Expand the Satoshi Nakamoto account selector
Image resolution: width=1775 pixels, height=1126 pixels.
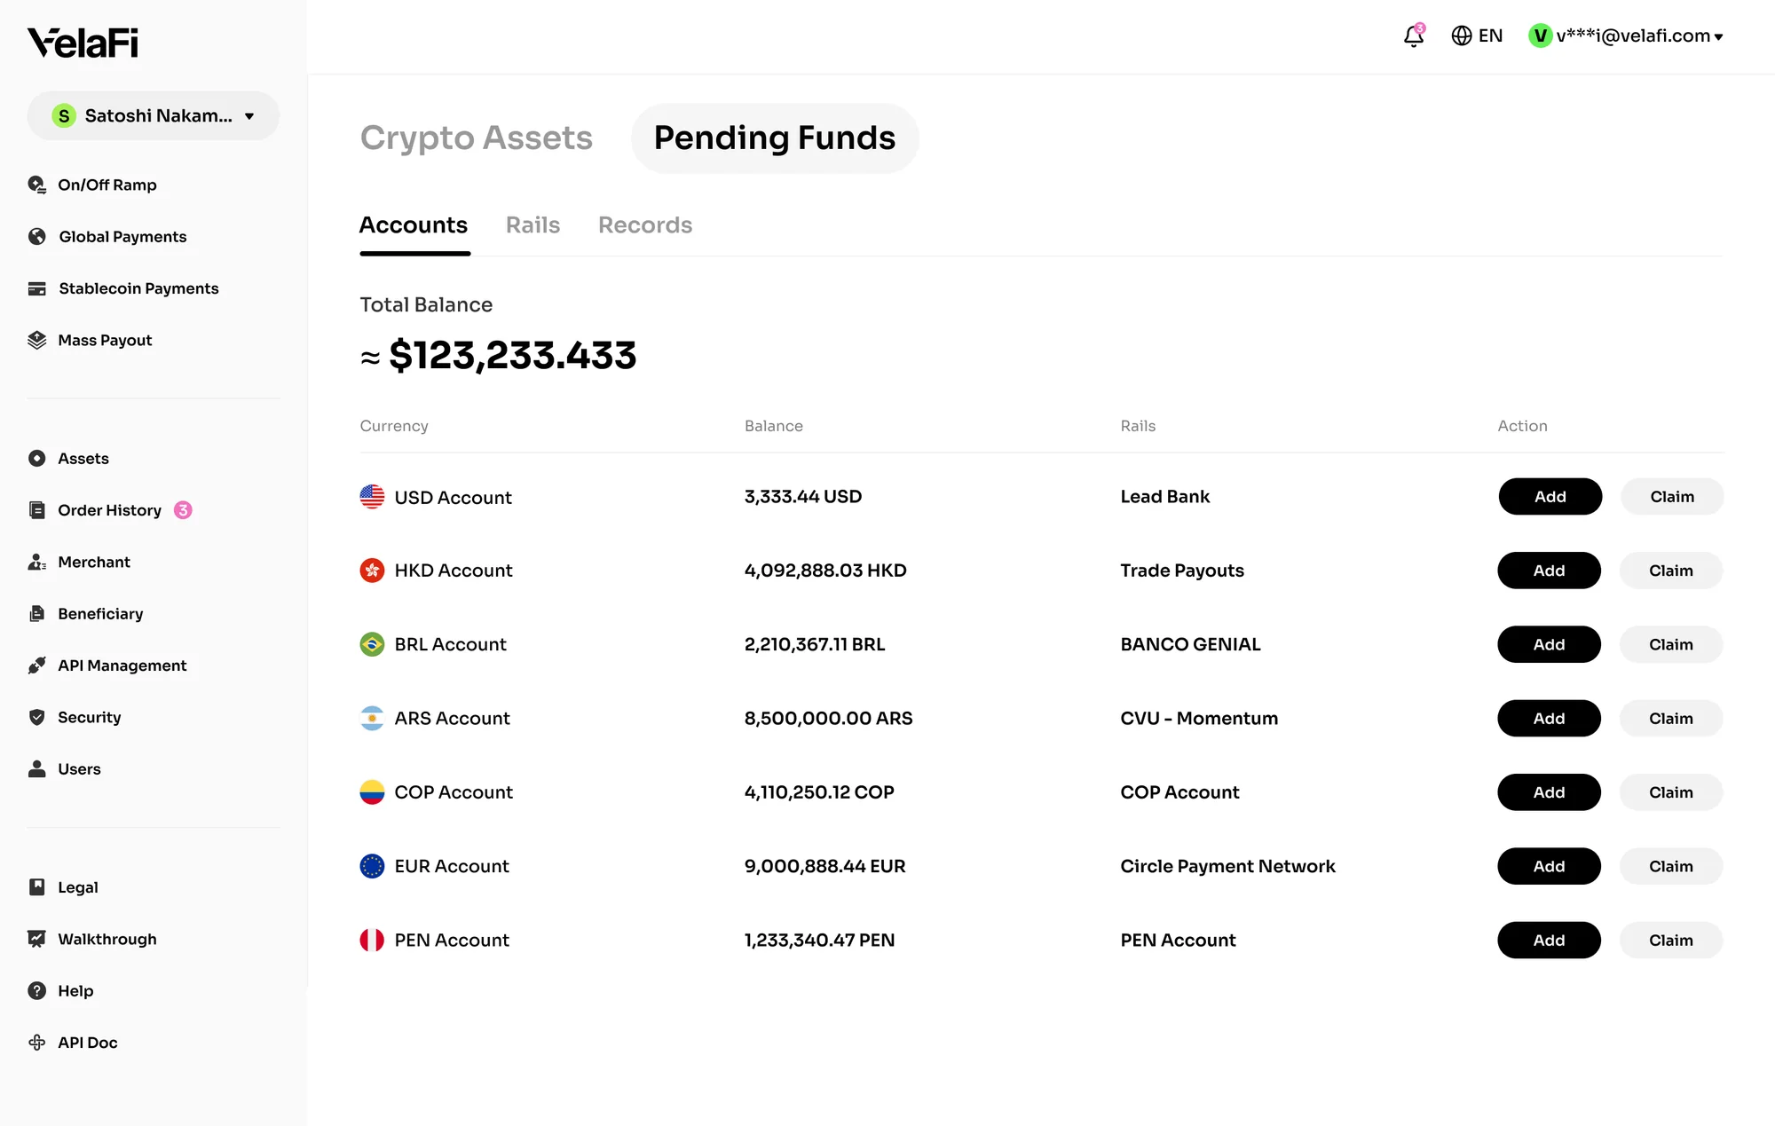tap(153, 115)
